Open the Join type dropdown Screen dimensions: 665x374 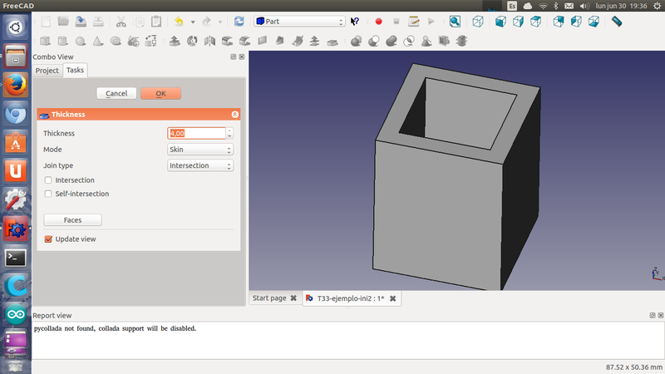[200, 165]
